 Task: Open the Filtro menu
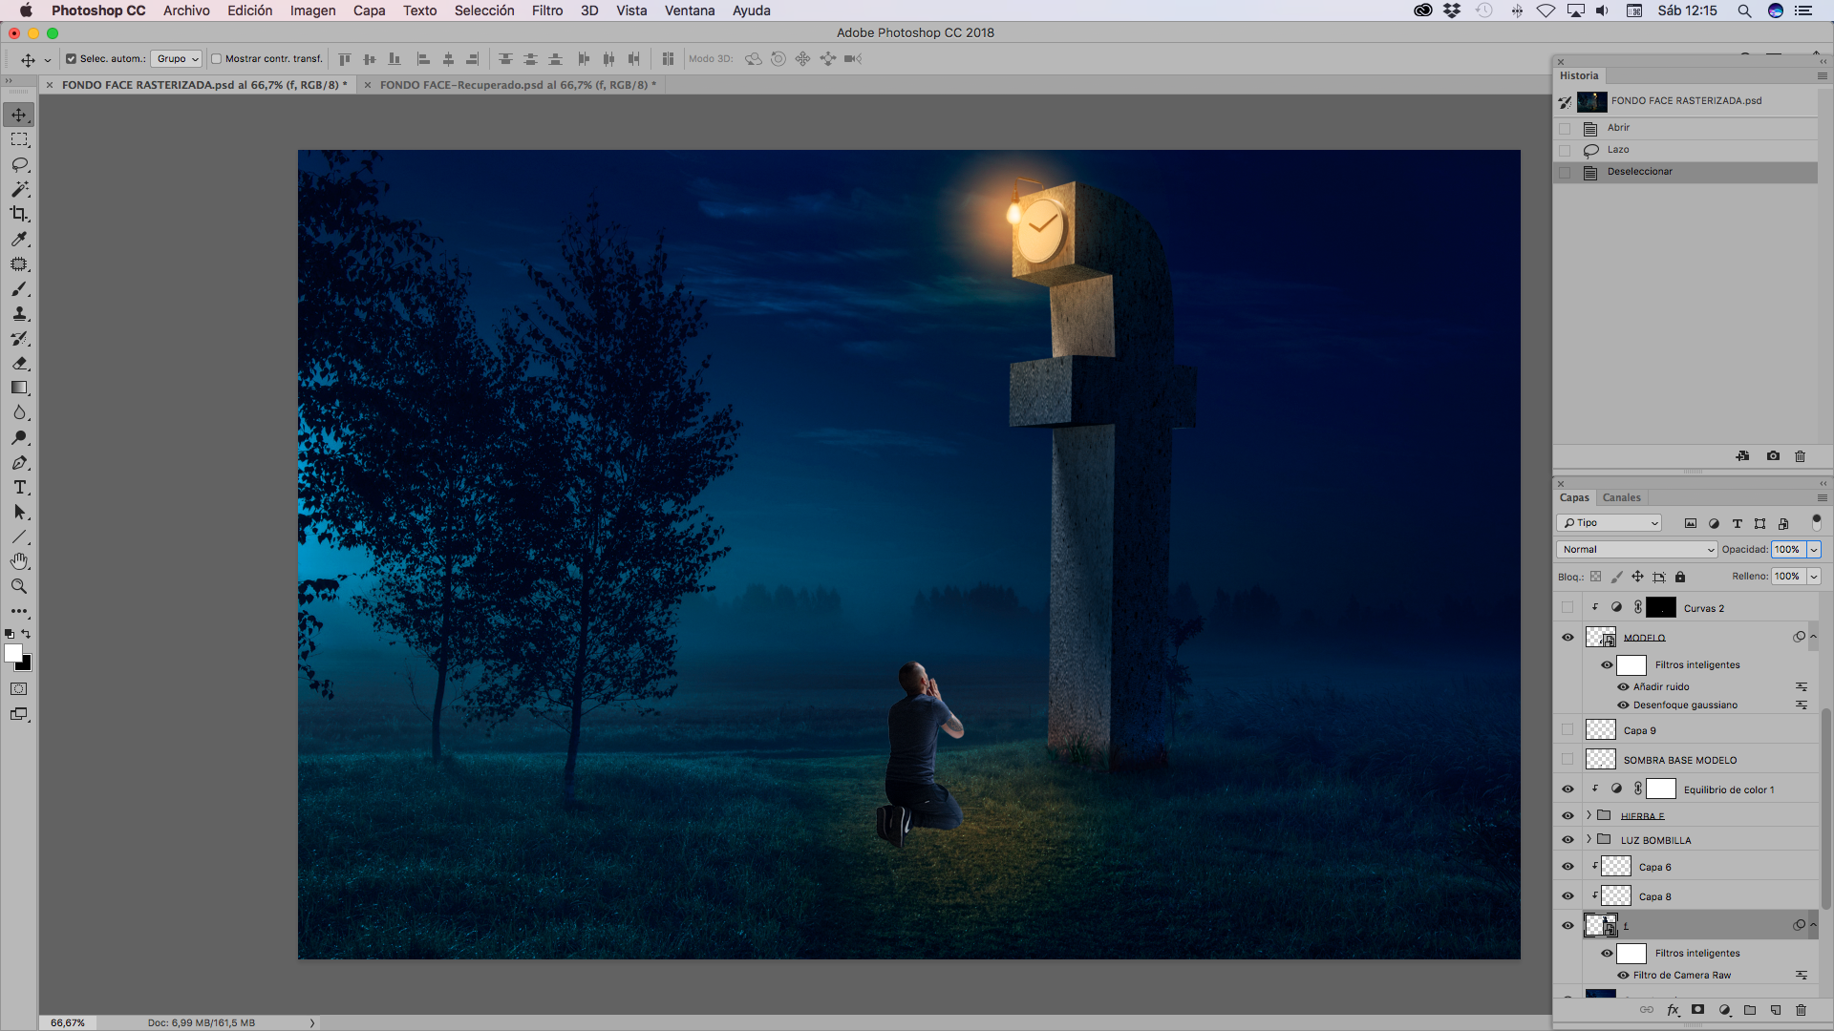(546, 11)
